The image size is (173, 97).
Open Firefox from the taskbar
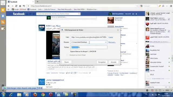click(35, 95)
